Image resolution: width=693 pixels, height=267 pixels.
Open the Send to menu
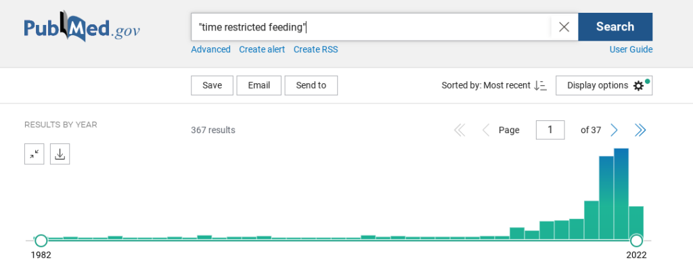pos(311,86)
